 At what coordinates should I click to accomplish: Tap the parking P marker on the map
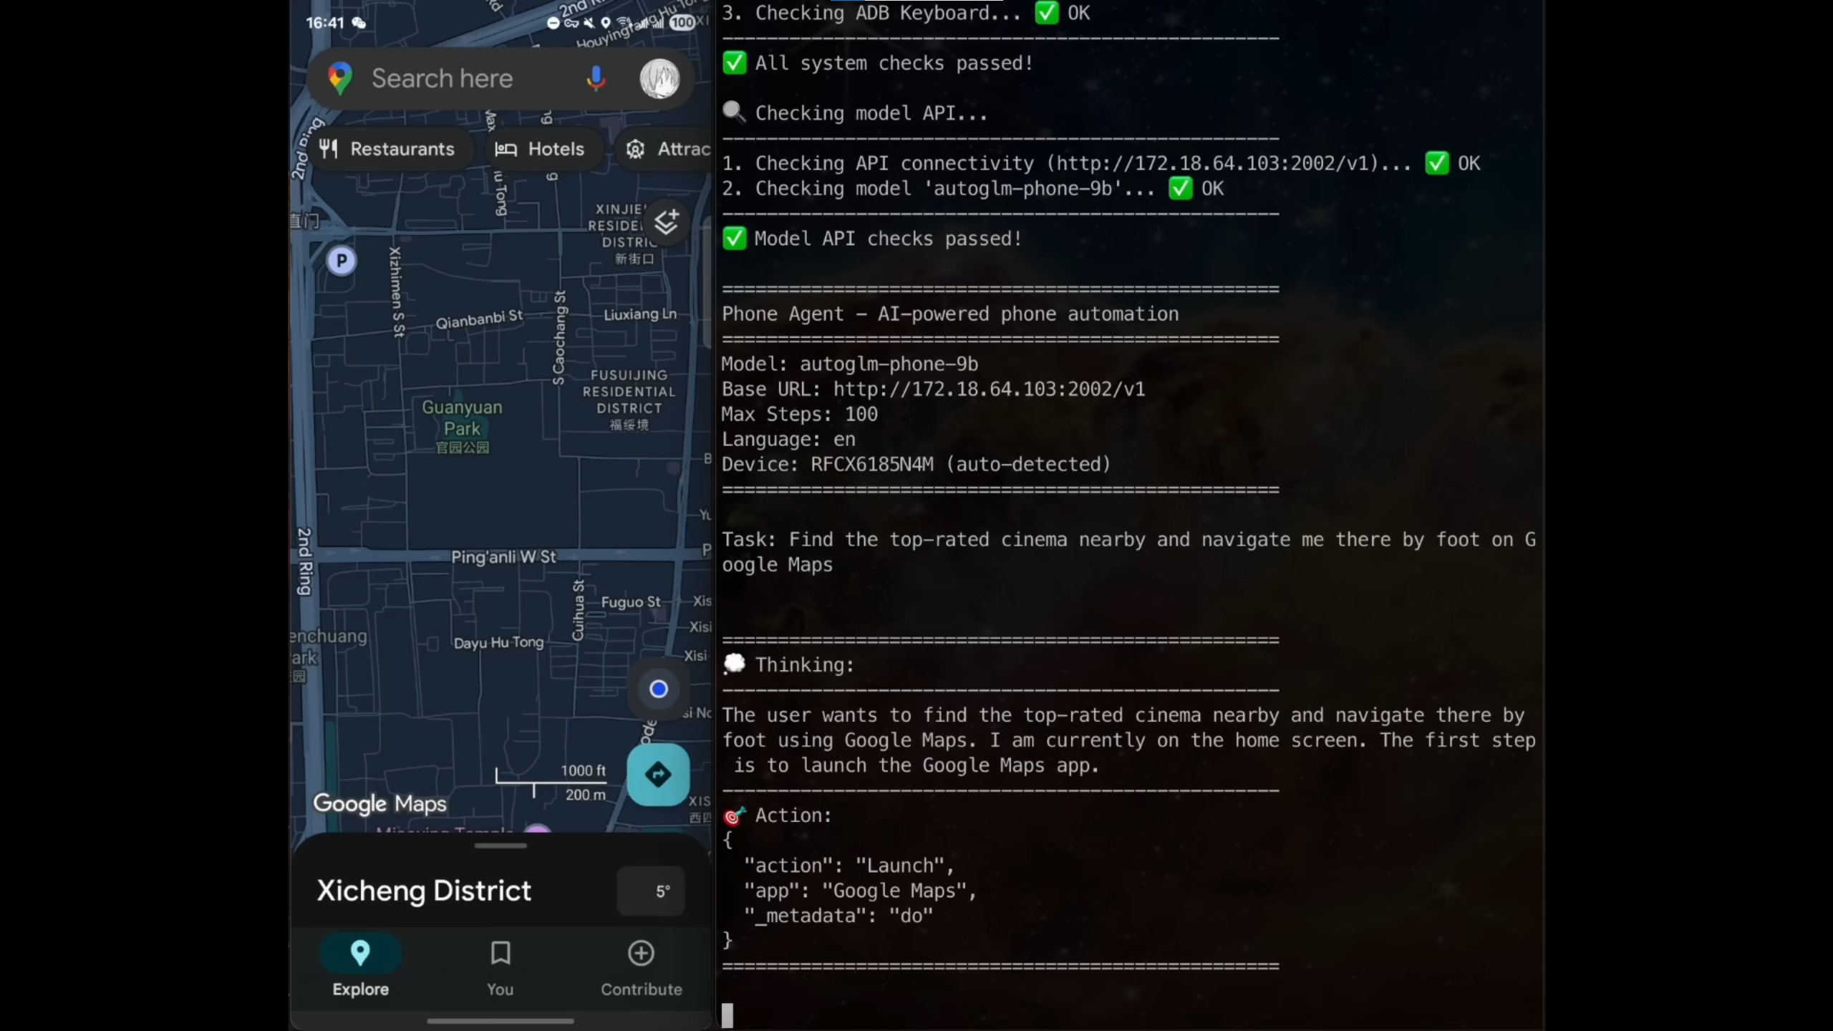[x=342, y=261]
